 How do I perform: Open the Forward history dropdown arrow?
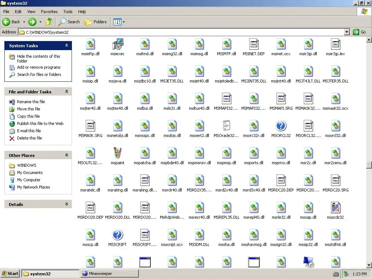40,22
